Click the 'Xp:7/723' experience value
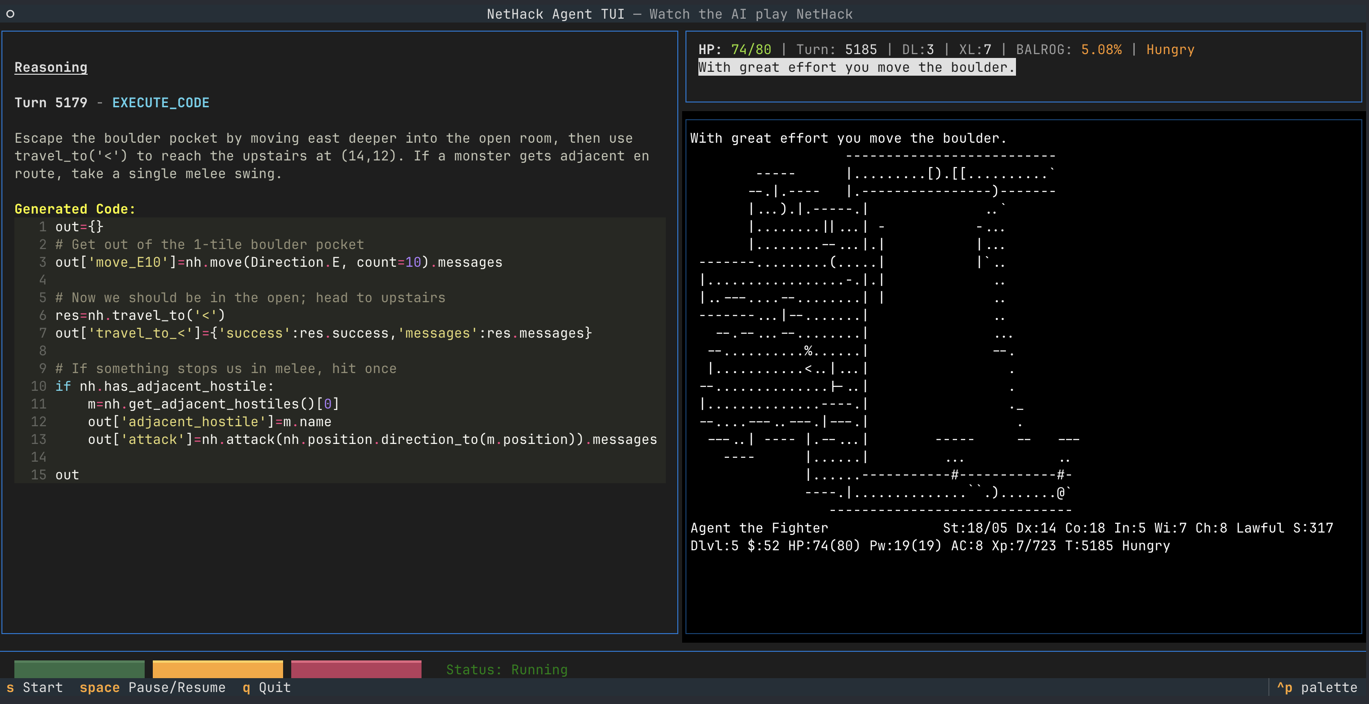Viewport: 1369px width, 704px height. click(x=1024, y=545)
